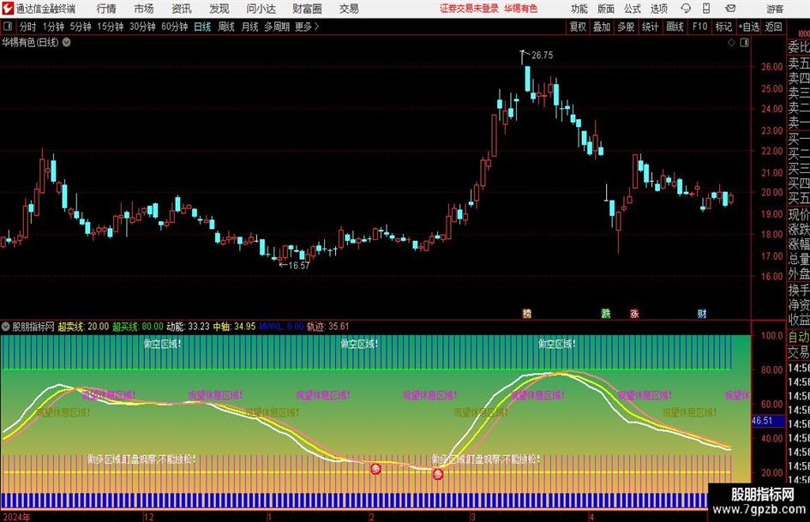The image size is (810, 522).
Task: Select the 周线 weekly period
Action: tap(225, 27)
